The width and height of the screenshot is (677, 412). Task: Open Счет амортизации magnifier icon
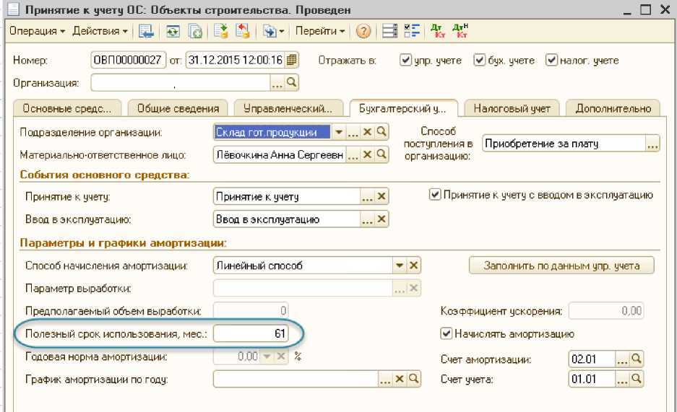click(x=636, y=359)
